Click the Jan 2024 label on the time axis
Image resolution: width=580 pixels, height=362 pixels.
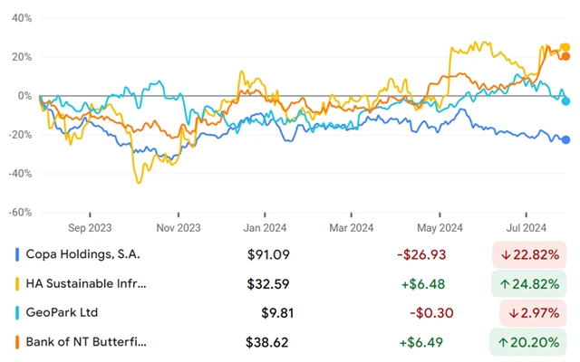point(263,228)
